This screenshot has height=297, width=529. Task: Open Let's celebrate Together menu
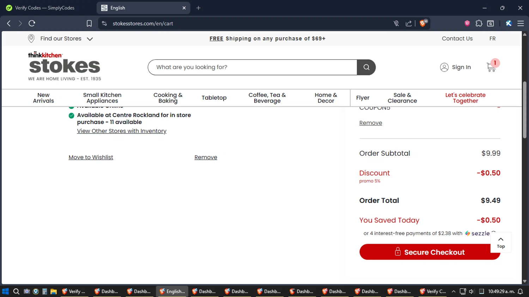pyautogui.click(x=466, y=98)
